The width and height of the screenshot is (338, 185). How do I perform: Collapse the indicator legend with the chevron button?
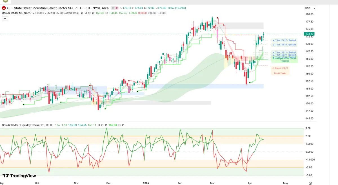coord(5,18)
